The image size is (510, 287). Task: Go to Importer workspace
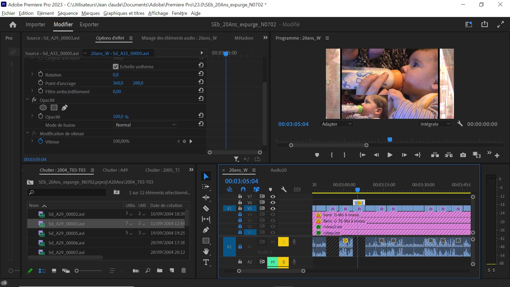pyautogui.click(x=36, y=24)
